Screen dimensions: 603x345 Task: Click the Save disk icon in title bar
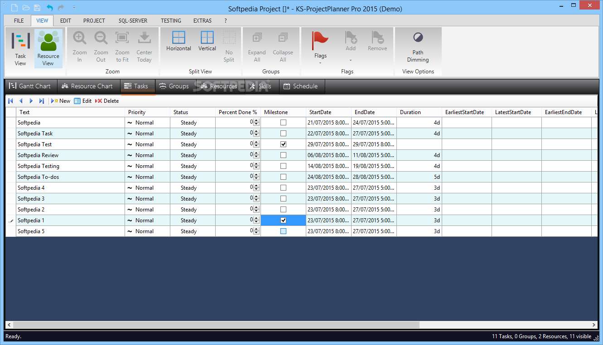37,8
